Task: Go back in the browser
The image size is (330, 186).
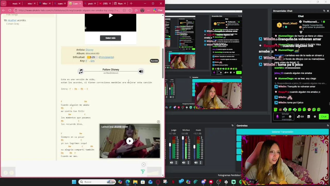Action: coord(3,10)
